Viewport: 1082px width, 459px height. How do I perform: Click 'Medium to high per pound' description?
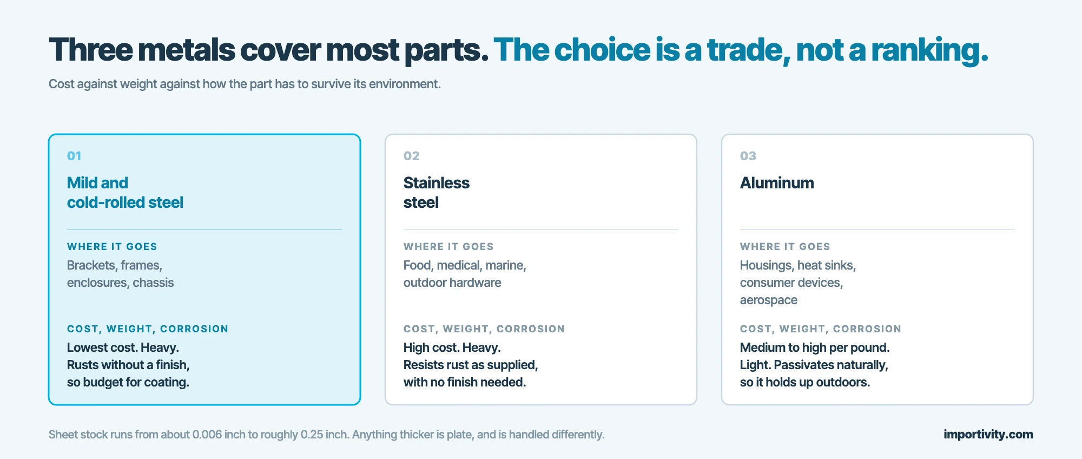[x=815, y=347]
